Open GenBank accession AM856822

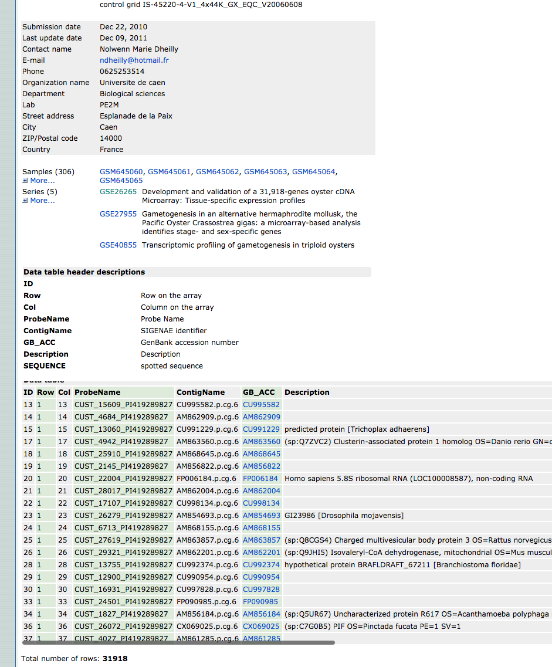click(262, 466)
